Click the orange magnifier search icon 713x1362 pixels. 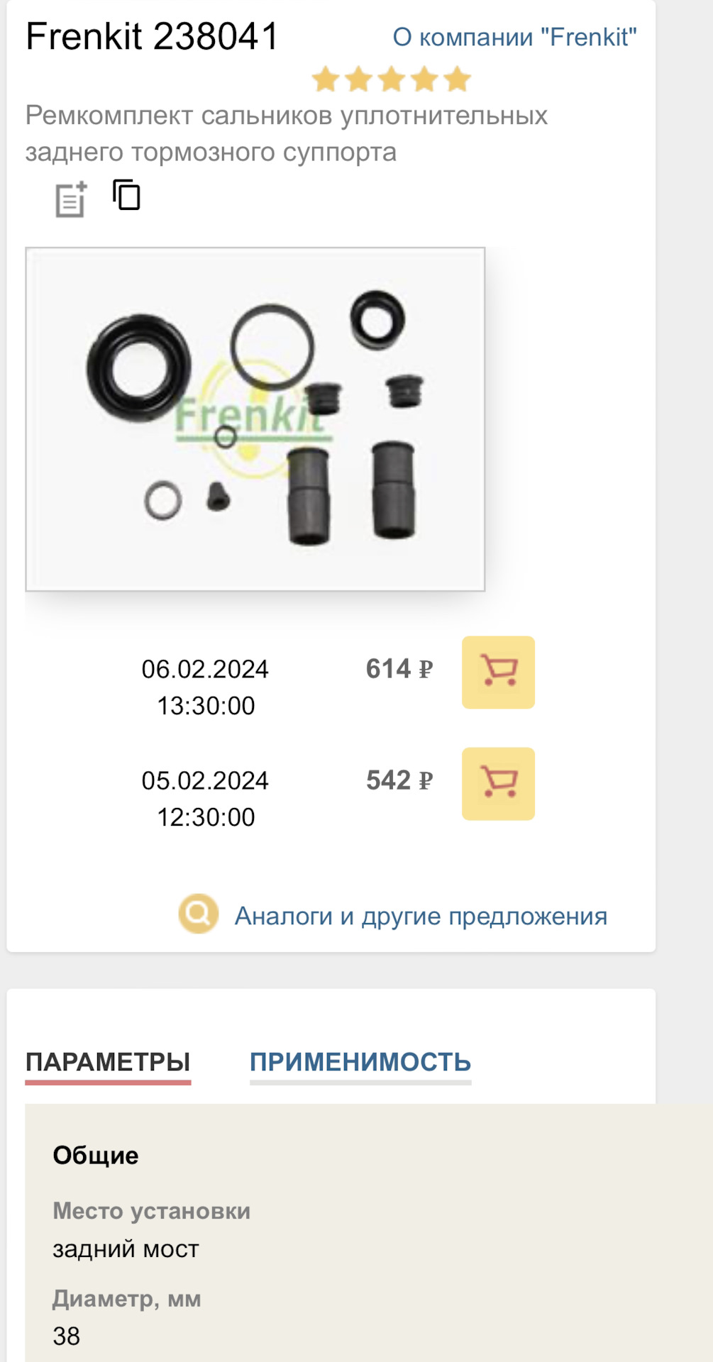tap(198, 914)
